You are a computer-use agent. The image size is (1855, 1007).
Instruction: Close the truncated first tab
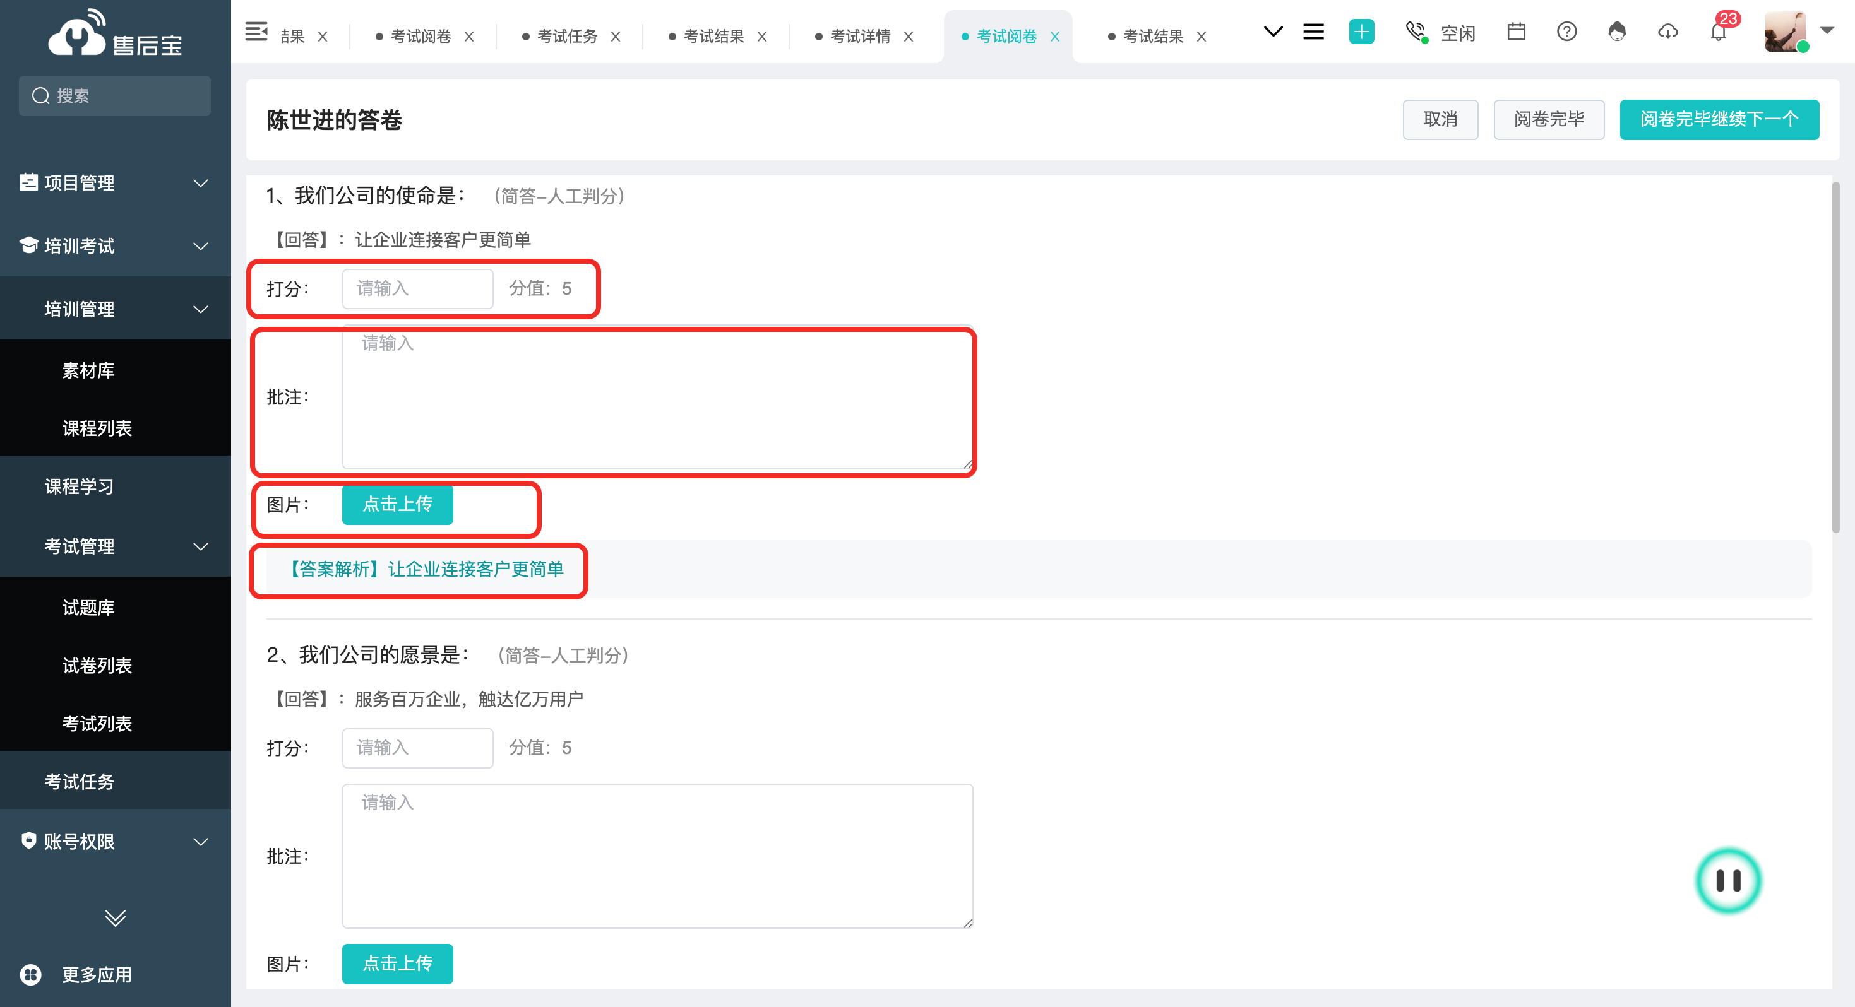[323, 37]
